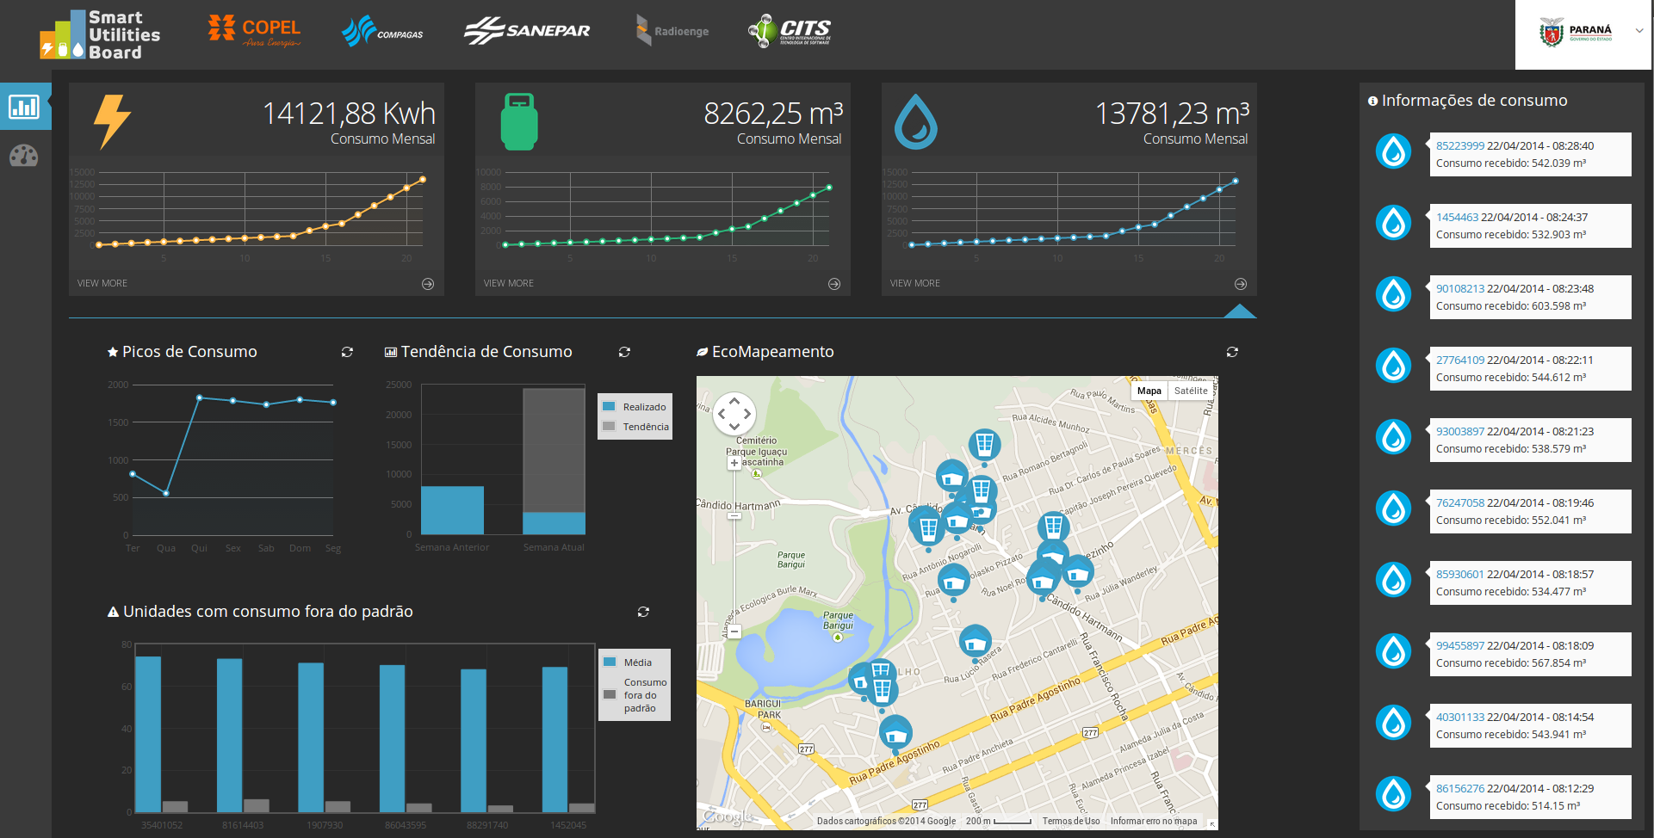This screenshot has height=838, width=1654.
Task: Click View More link under Kwh chart
Action: point(102,283)
